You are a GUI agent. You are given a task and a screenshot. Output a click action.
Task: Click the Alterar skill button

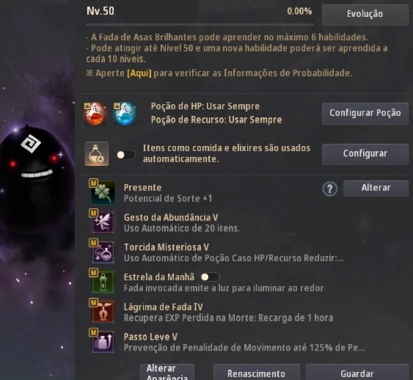[x=376, y=188]
